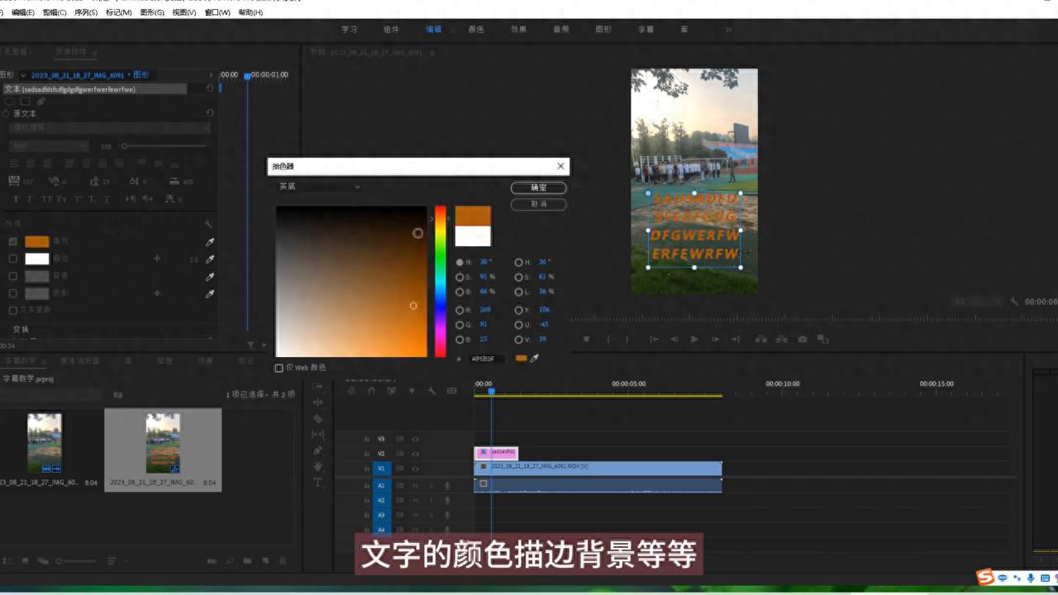Switch to the 颜色 workspace tab

point(476,29)
